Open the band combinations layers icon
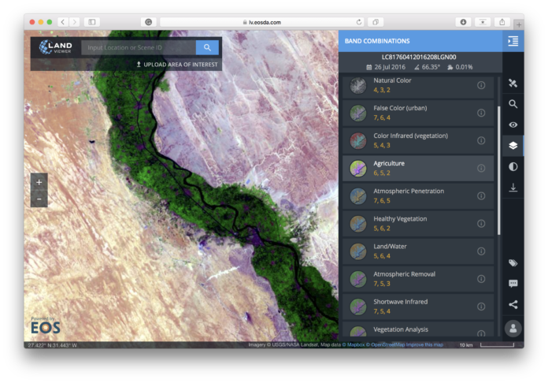Viewport: 548px width, 383px height. (513, 145)
